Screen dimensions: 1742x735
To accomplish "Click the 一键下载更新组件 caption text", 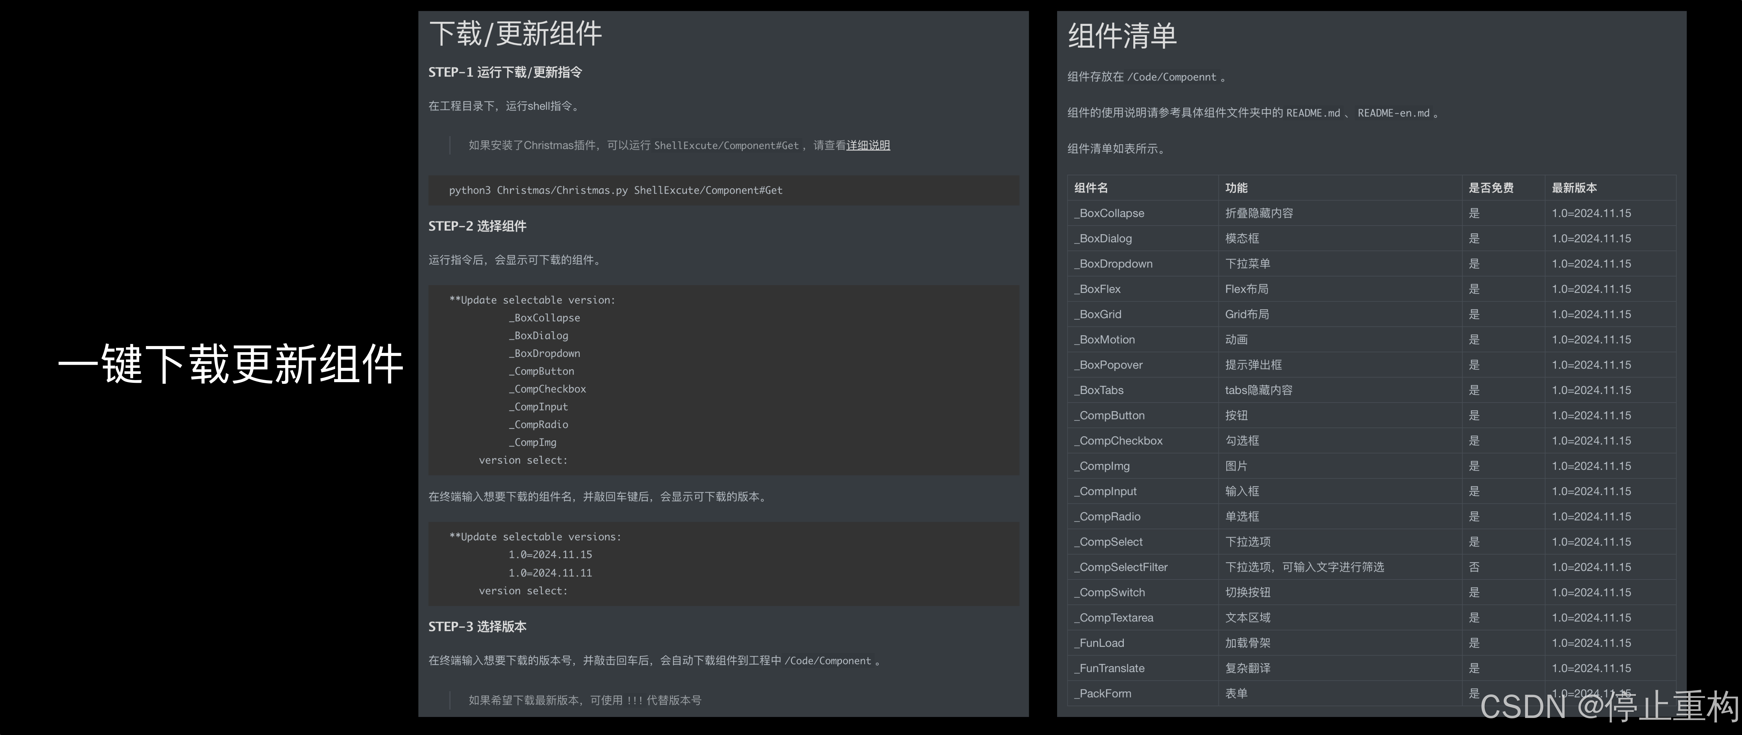I will (x=231, y=364).
